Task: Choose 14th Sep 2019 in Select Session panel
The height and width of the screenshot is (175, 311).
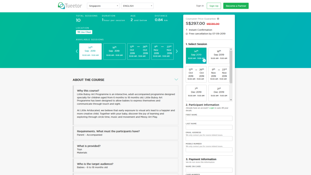Action: coord(196,56)
